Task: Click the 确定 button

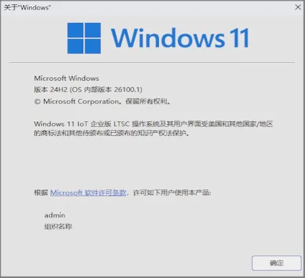Action: (x=276, y=263)
